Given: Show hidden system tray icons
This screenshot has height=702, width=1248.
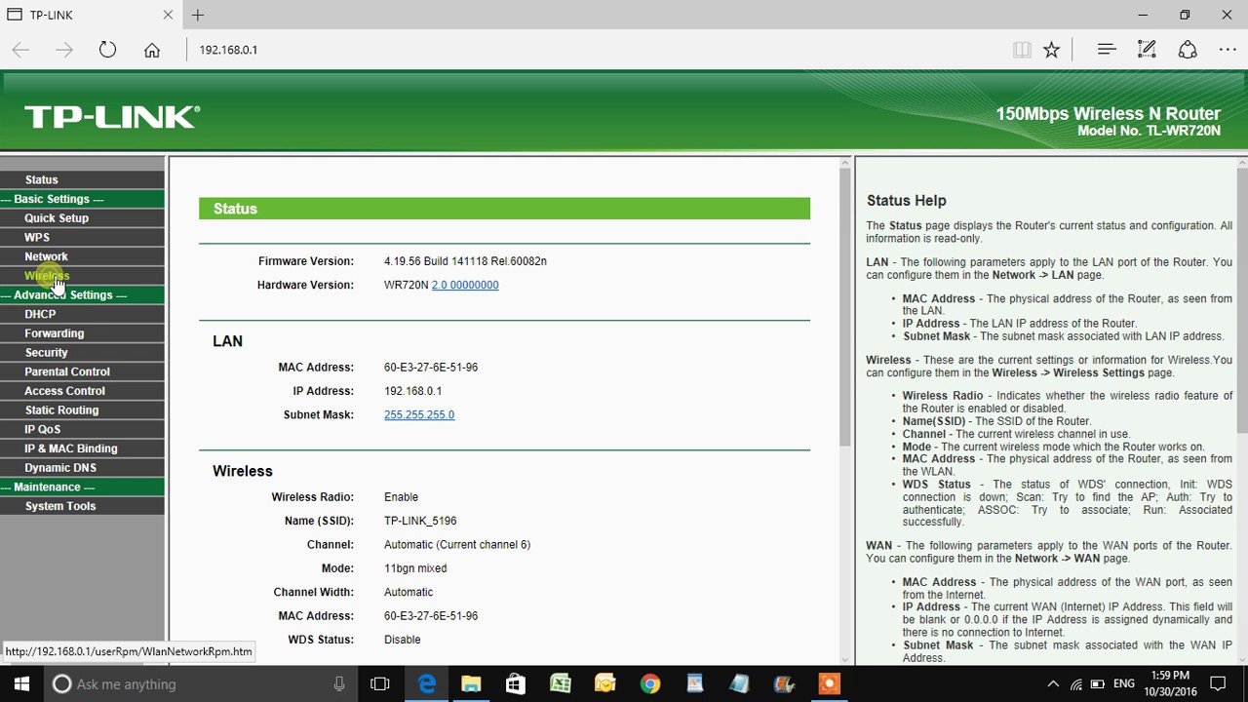Looking at the screenshot, I should pos(1052,683).
